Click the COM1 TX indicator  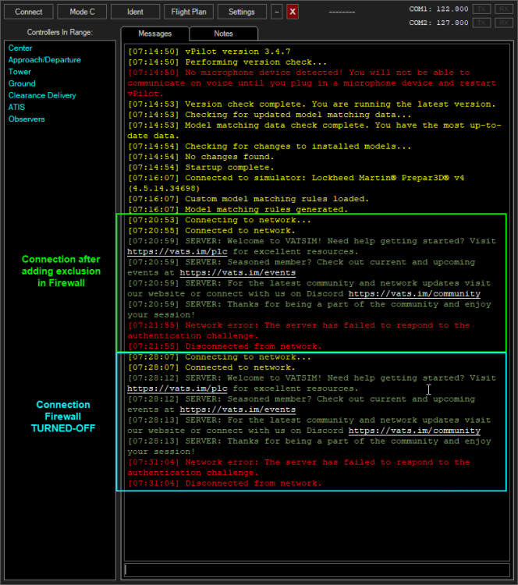pos(482,9)
